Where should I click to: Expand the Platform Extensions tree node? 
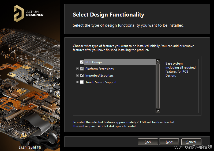tap(77, 69)
